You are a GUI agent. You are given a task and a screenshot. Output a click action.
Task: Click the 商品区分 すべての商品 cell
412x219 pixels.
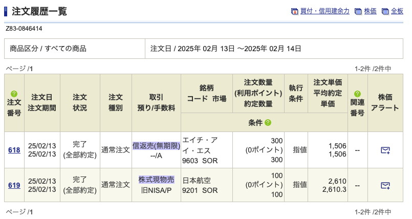tap(48, 49)
